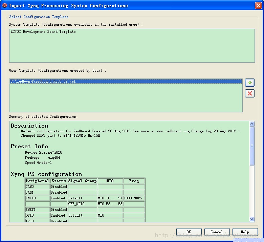Click the Changed DDR3 part description line
This screenshot has width=264, height=242.
point(60,136)
